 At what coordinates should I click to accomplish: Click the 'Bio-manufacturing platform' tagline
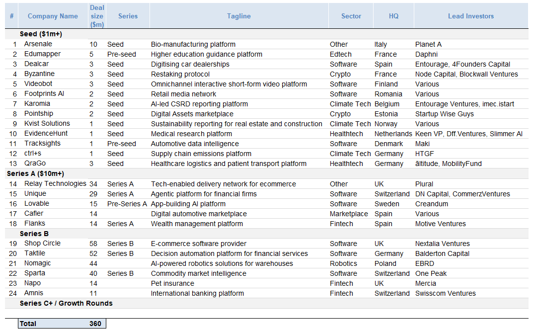point(193,44)
